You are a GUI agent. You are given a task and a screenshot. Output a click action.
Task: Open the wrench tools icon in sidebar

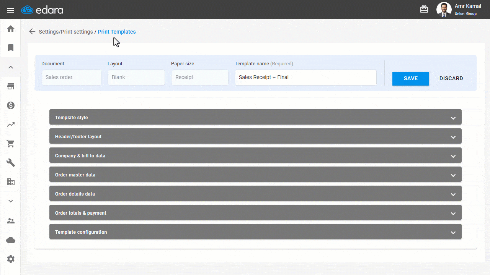[x=11, y=163]
